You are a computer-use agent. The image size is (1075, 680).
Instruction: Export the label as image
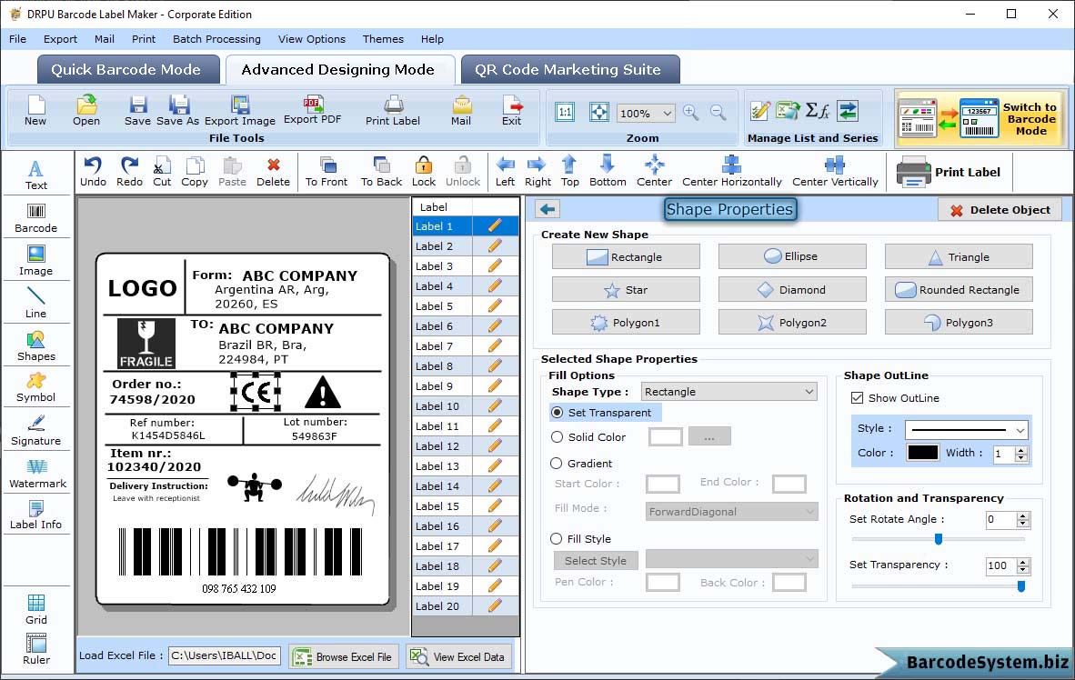point(240,111)
